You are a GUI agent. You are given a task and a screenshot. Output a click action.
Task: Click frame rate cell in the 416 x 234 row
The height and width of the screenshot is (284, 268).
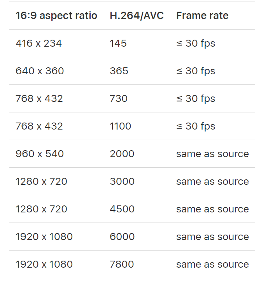click(x=196, y=44)
